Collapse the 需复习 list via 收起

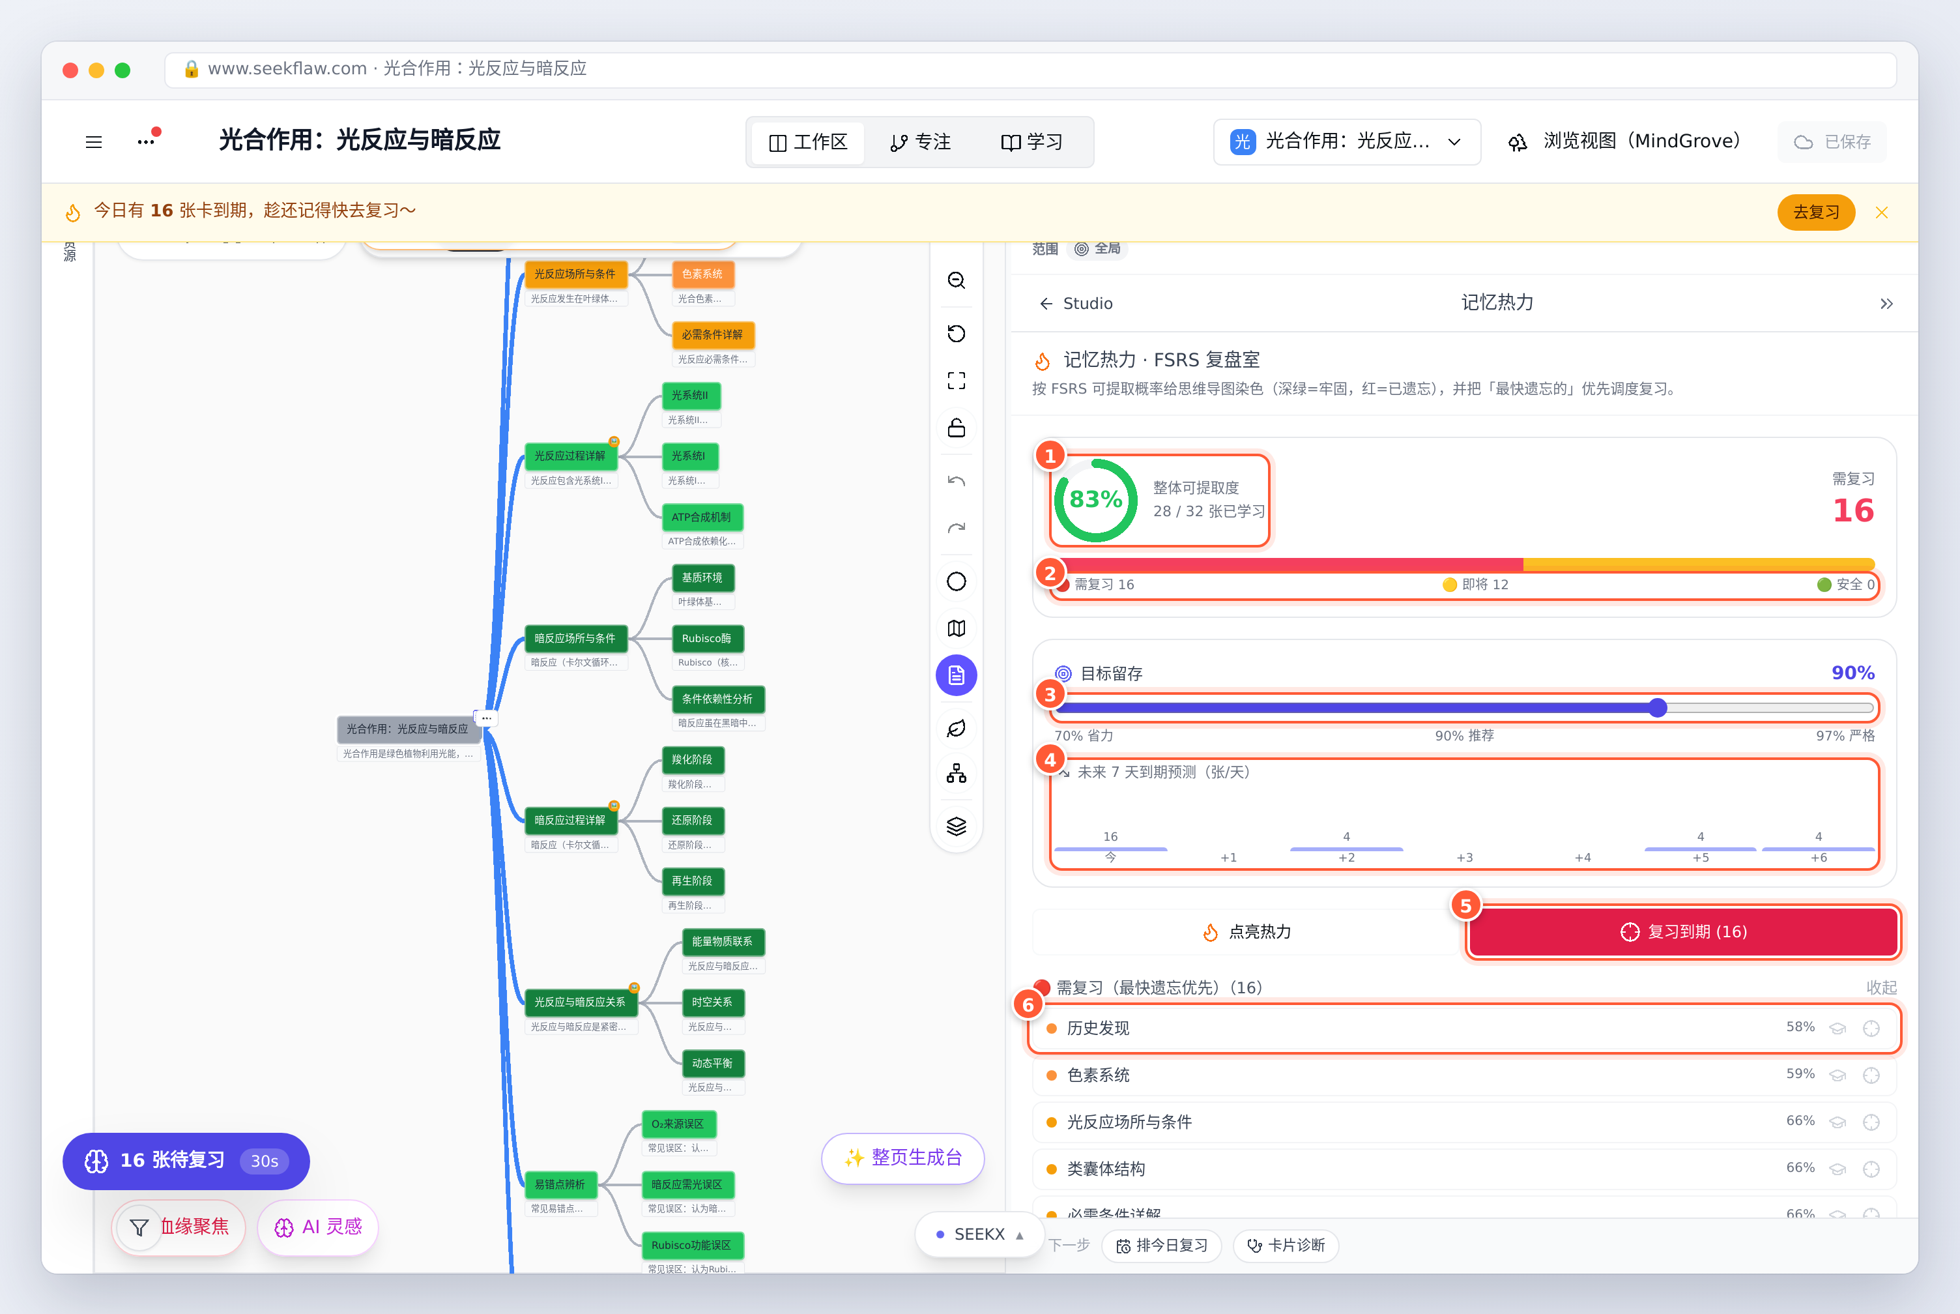pos(1881,987)
